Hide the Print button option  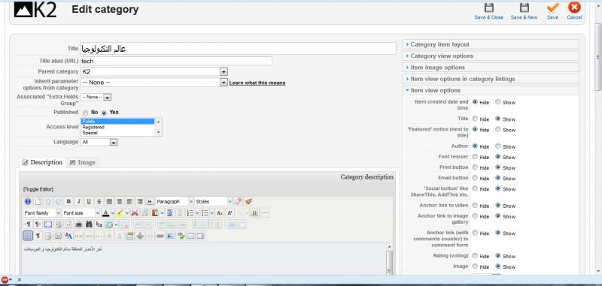475,167
